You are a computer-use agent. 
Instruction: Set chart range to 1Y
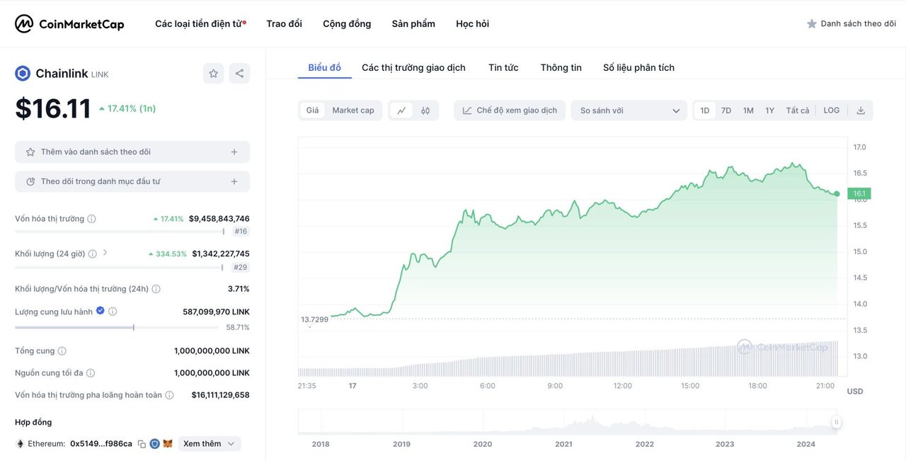pyautogui.click(x=770, y=110)
